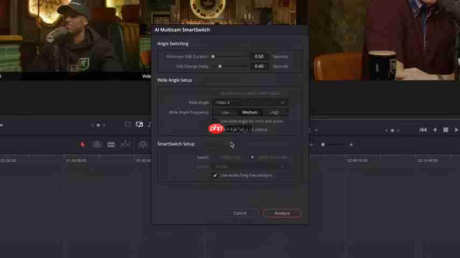
Task: Jump to first frame in transport controls
Action: (x=423, y=130)
